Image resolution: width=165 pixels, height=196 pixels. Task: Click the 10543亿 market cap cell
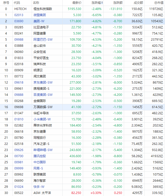tap(157, 21)
